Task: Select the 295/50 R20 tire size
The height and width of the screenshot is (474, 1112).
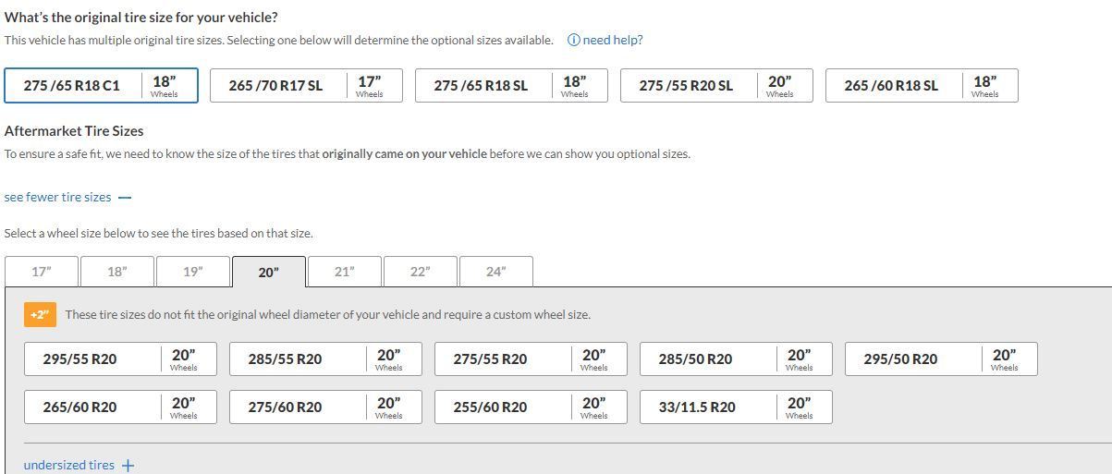Action: tap(941, 359)
